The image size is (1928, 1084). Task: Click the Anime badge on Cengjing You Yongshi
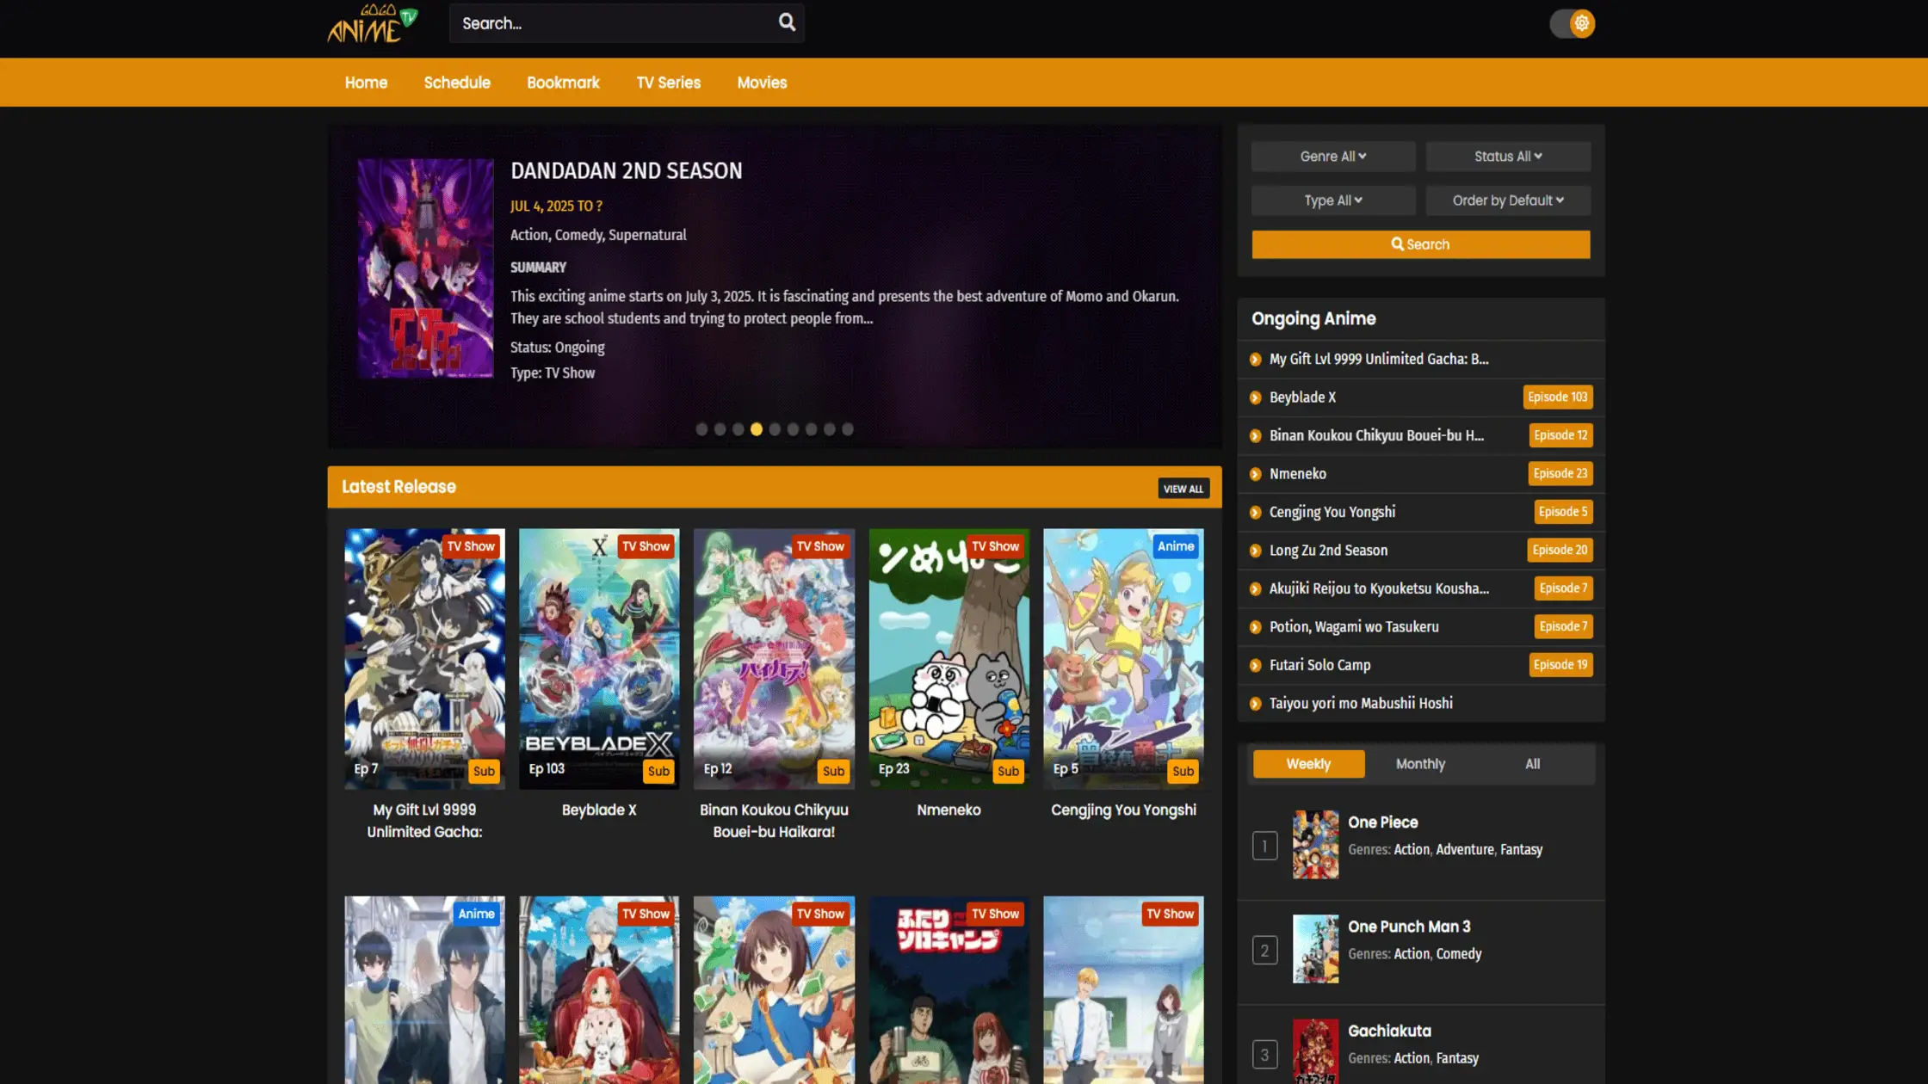(1176, 545)
